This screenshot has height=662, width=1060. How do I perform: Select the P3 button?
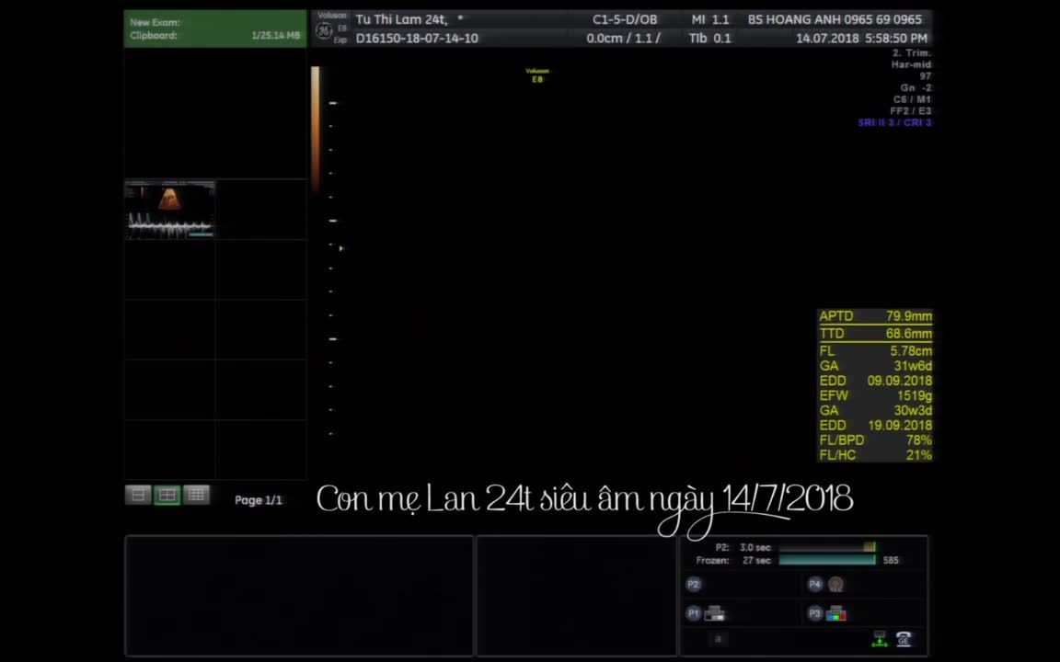pos(815,613)
